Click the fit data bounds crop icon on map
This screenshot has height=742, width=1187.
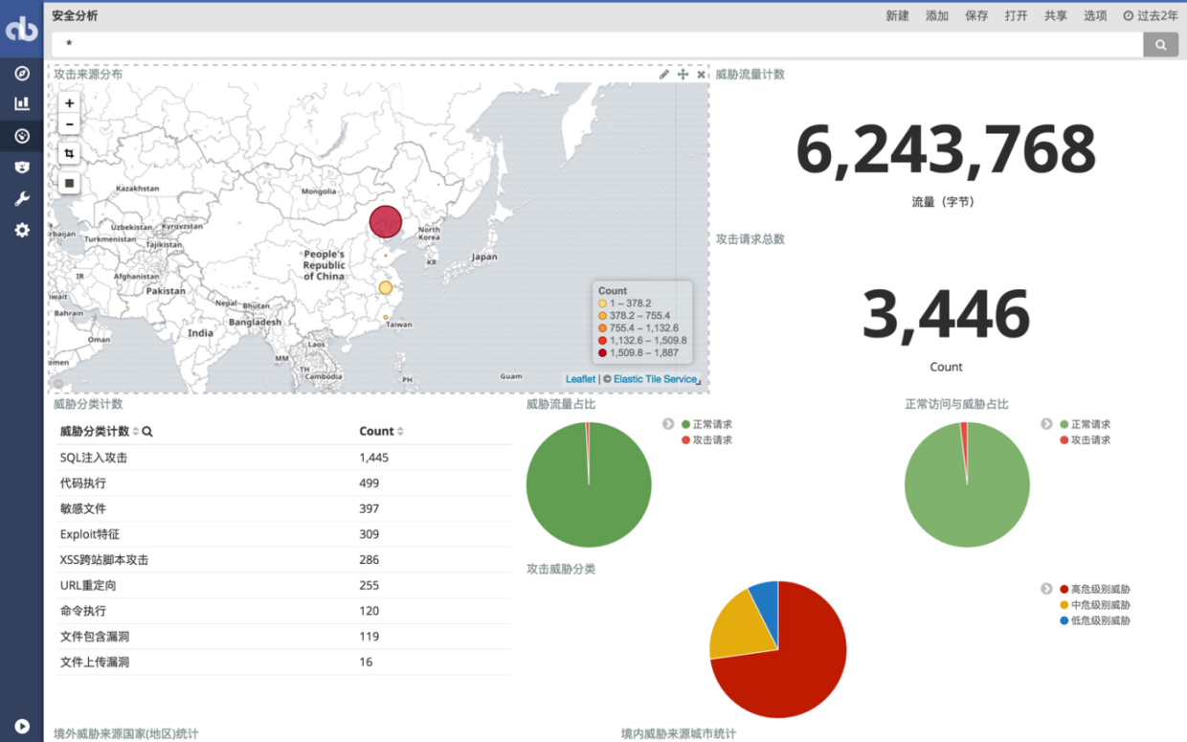pos(69,153)
